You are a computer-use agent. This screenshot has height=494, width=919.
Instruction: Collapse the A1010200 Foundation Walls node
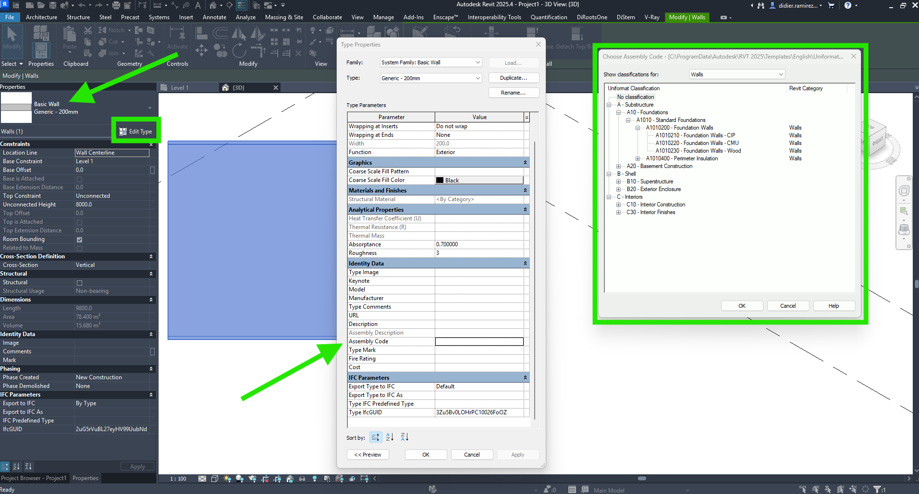pyautogui.click(x=638, y=128)
